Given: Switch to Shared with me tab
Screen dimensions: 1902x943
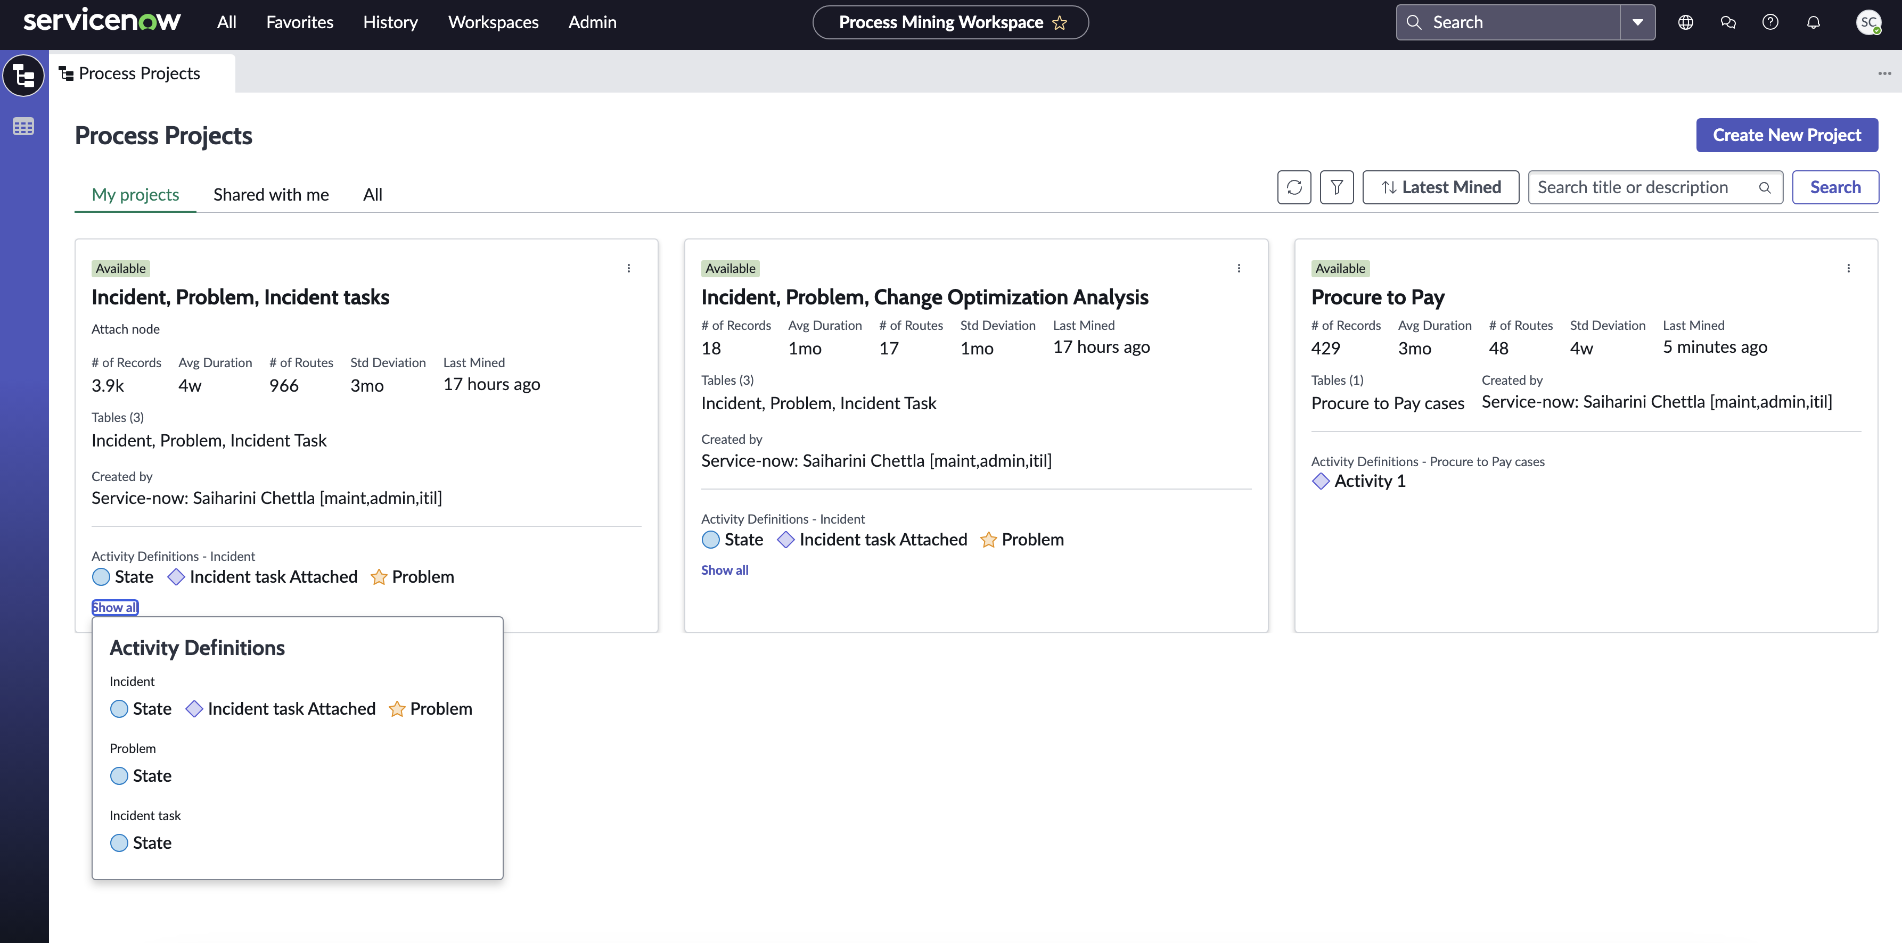Looking at the screenshot, I should (271, 194).
